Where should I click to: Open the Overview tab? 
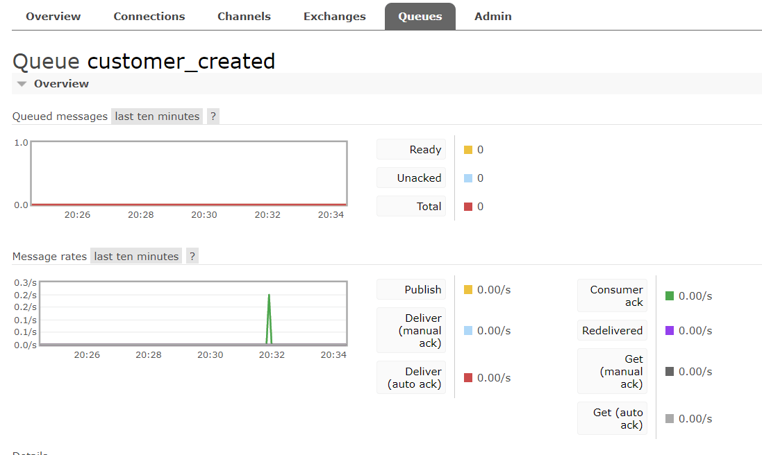(53, 17)
